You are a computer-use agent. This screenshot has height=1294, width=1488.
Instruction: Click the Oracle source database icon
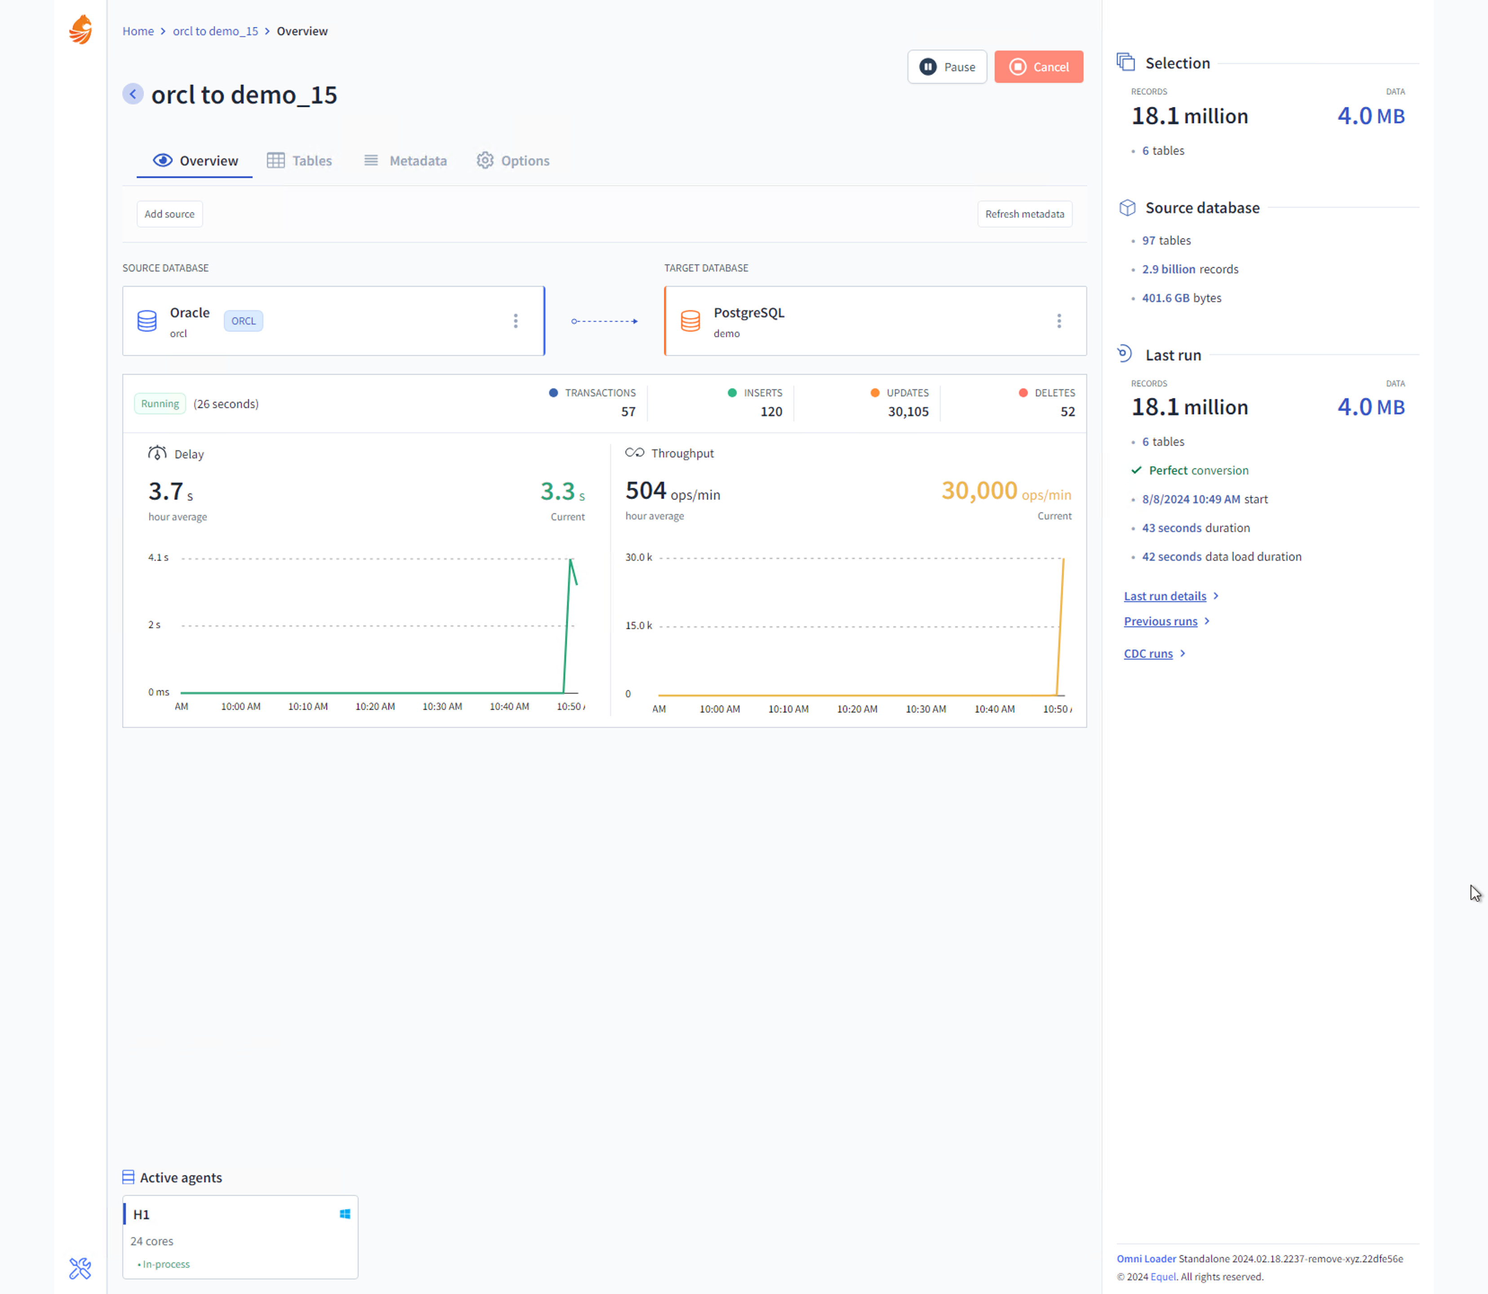147,321
